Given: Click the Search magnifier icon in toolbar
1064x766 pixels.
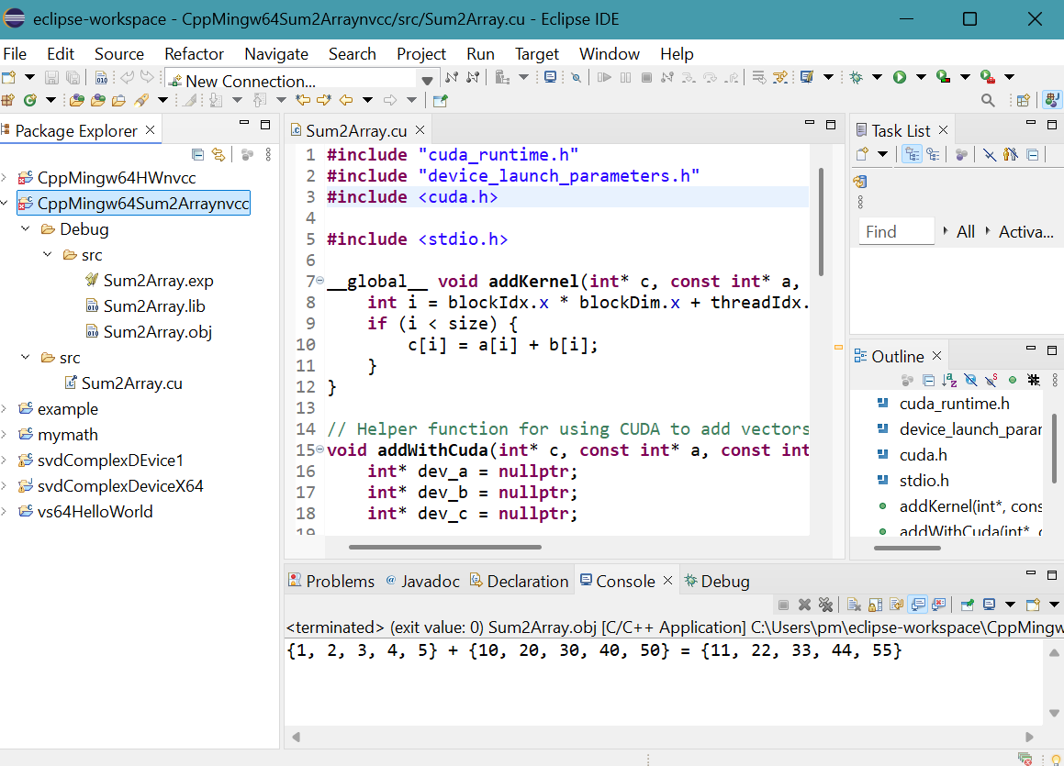Looking at the screenshot, I should click(x=988, y=100).
